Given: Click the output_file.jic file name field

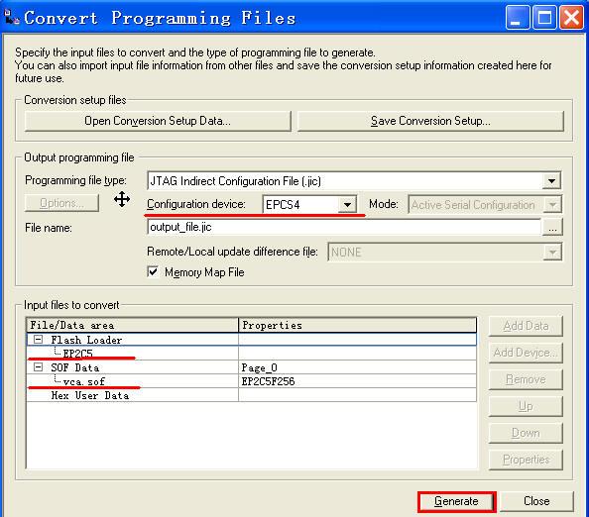Looking at the screenshot, I should 344,228.
